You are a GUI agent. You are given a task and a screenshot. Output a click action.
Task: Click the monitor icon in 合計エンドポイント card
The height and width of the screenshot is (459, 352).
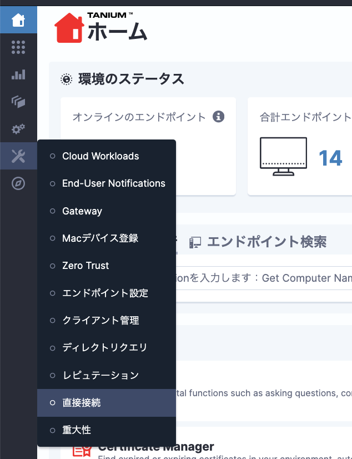pos(283,156)
